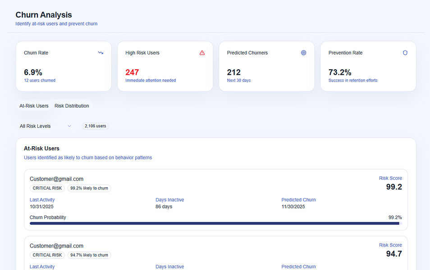Click the Churn Rate trending-down icon

[101, 53]
